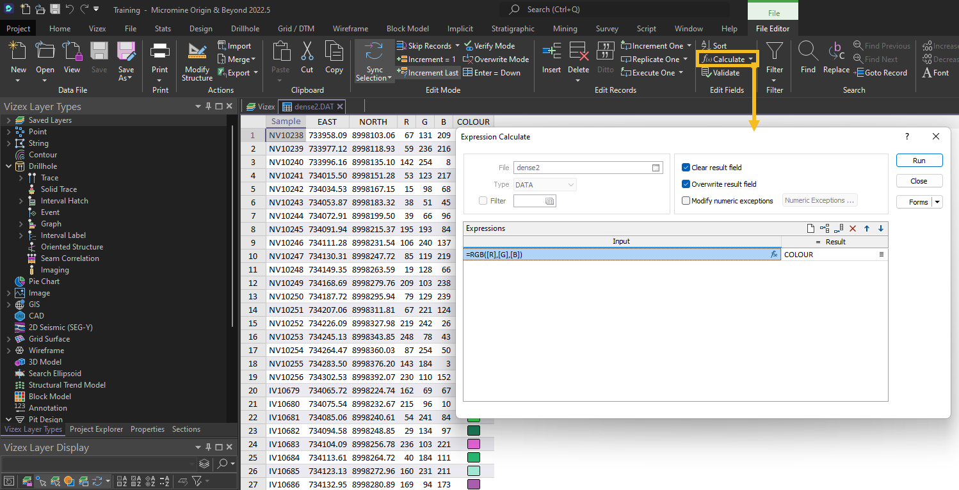The width and height of the screenshot is (959, 490).
Task: Disable the Clear result field checkbox
Action: tap(686, 167)
